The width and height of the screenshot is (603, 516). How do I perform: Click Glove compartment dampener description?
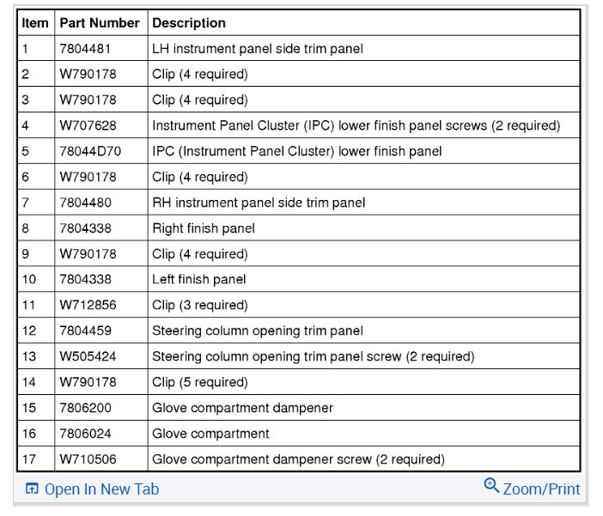(242, 408)
